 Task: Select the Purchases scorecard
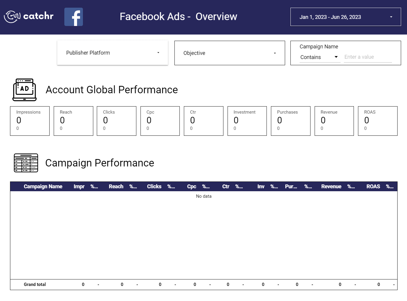pyautogui.click(x=291, y=121)
